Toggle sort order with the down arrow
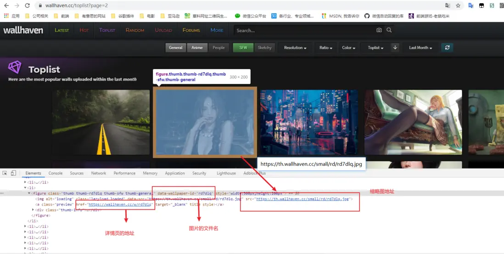The width and height of the screenshot is (504, 254). (x=395, y=48)
